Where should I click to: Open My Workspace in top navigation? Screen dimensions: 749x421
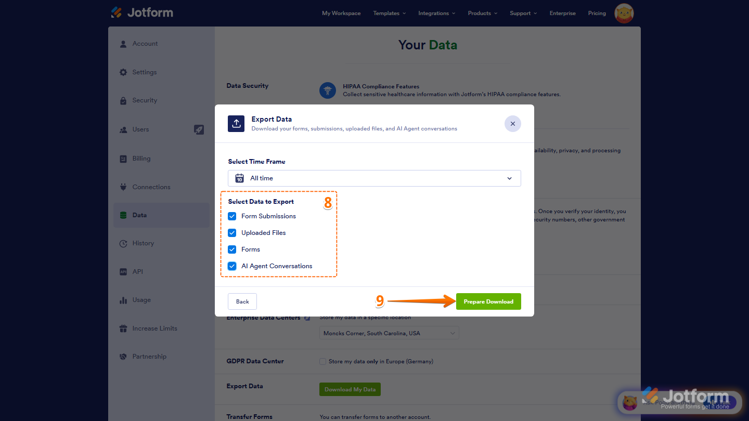[341, 13]
